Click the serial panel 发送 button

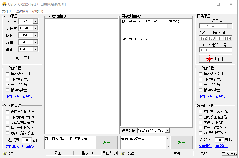point(106,142)
